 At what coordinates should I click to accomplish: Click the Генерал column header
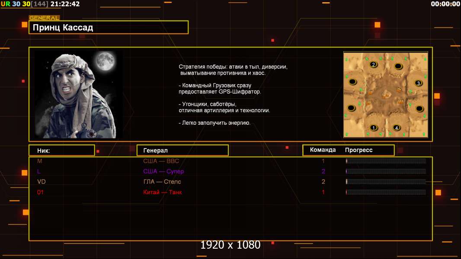point(182,150)
